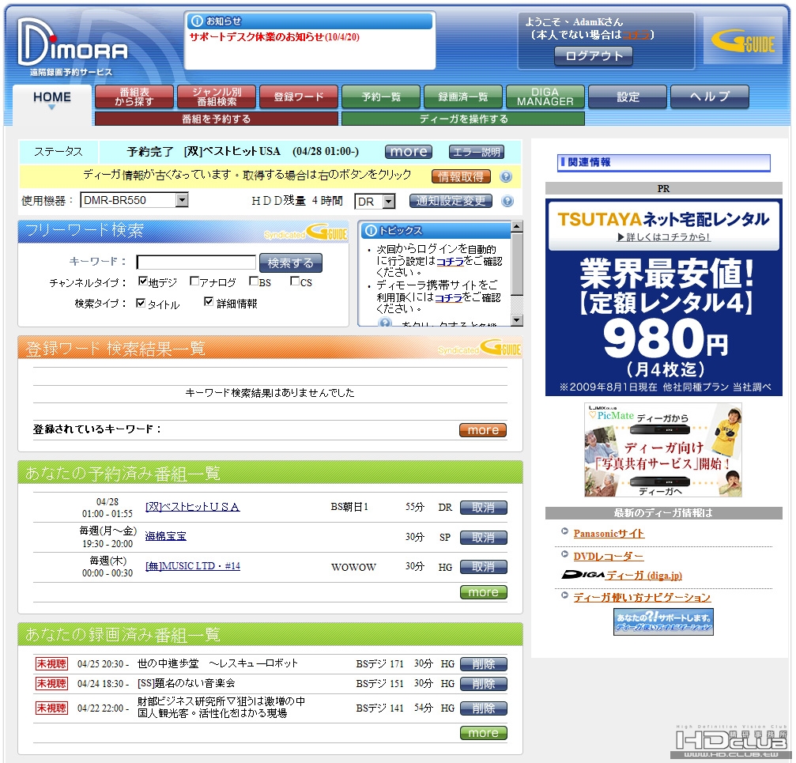Open the 番組表から探す tab
Viewport: 796px width, 763px height.
pyautogui.click(x=134, y=96)
